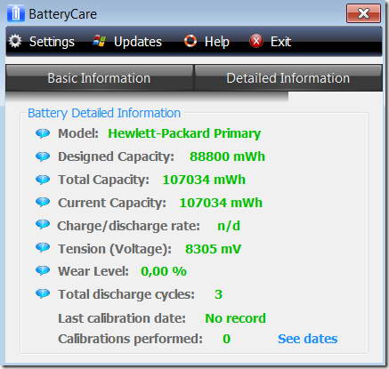Select the No record calibration date value
Screen dimensions: 389x369
(236, 318)
